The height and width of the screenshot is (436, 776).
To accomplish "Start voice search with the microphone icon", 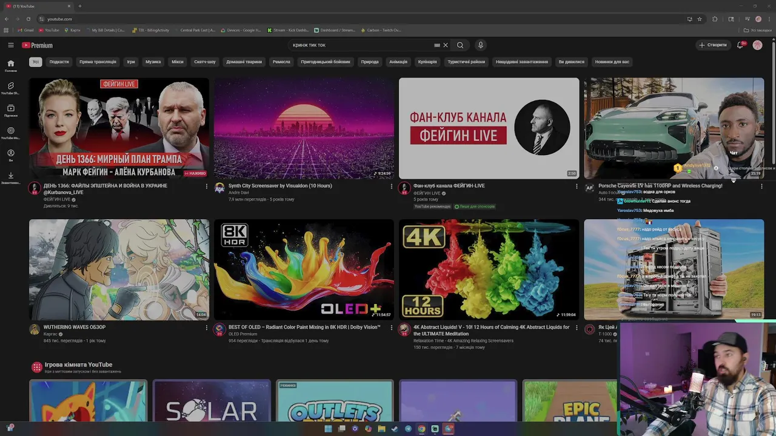I will pyautogui.click(x=481, y=45).
